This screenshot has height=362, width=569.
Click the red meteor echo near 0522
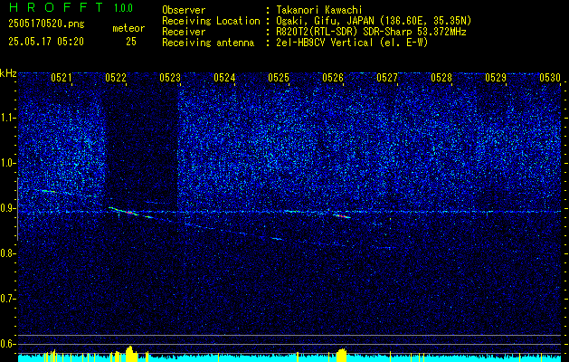click(130, 213)
